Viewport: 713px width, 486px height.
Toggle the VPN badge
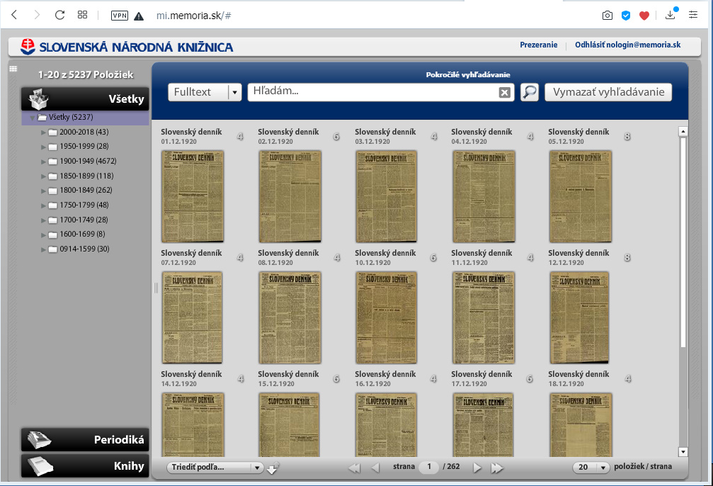[120, 16]
